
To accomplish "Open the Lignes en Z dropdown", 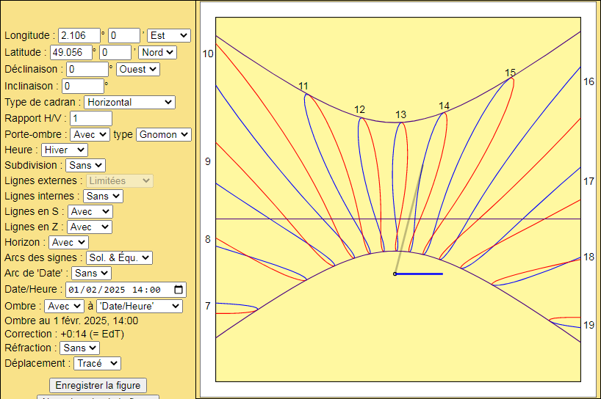I will (x=90, y=227).
